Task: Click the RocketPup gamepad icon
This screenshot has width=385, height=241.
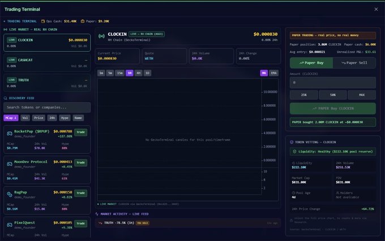Action: pyautogui.click(x=10, y=134)
